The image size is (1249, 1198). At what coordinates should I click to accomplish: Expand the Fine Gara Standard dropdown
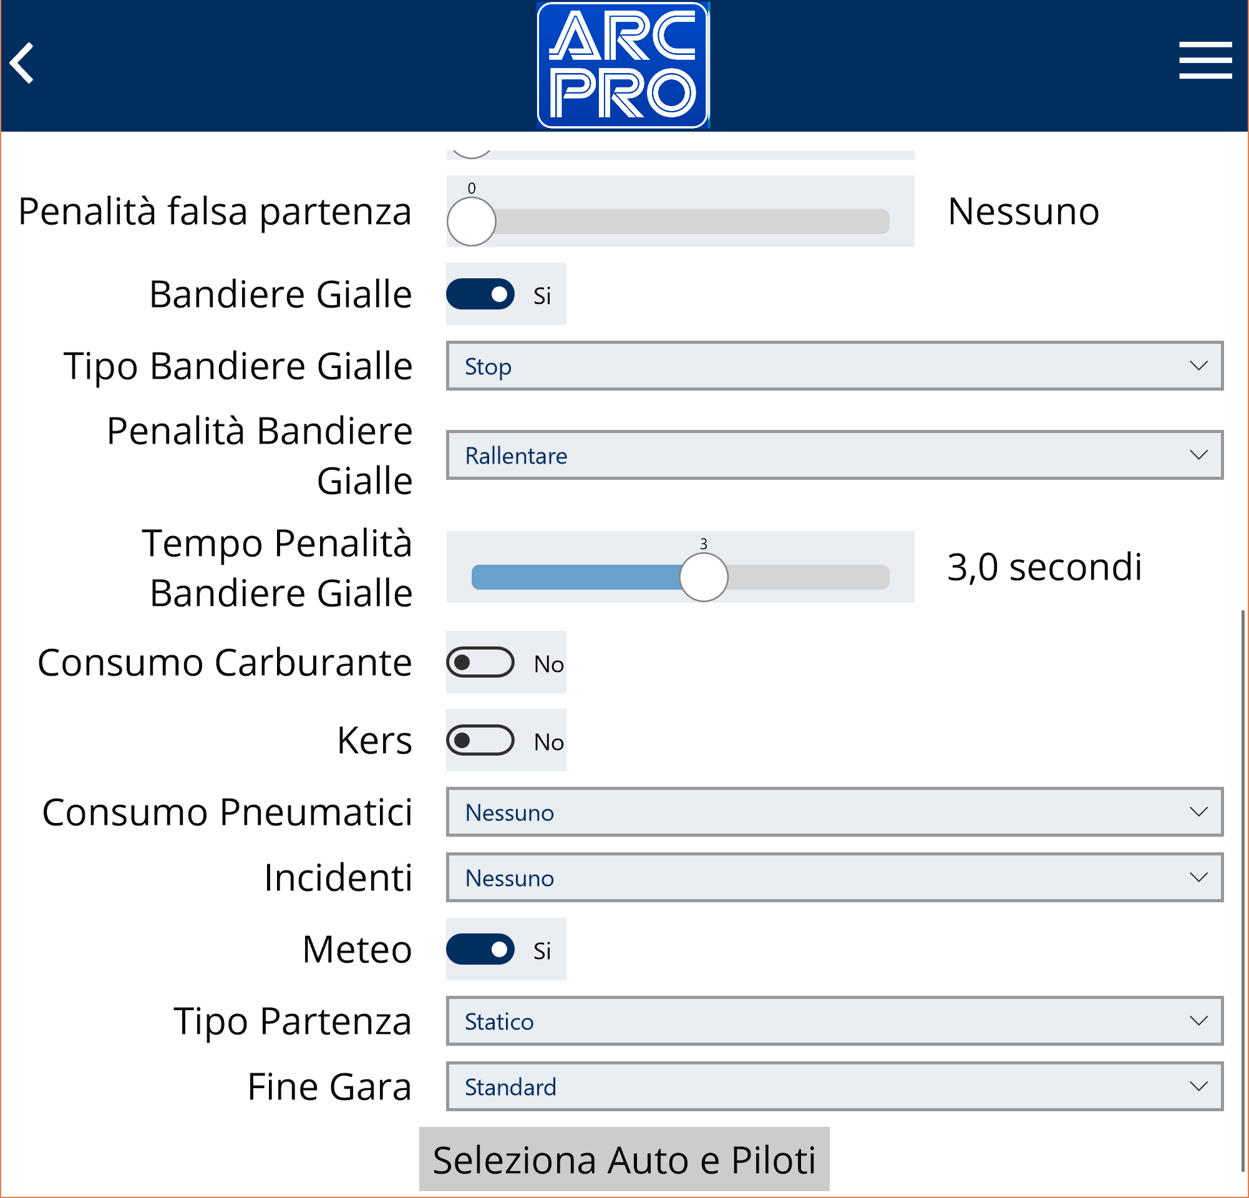(x=835, y=1087)
